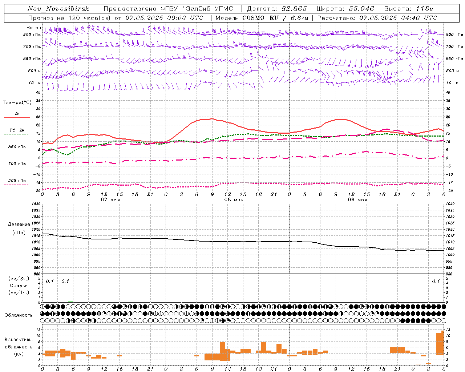Viewport: 465px width, 372px height.
Task: Click the provider text ФГБУ "ЗапСиб УГМС"
Action: click(199, 9)
